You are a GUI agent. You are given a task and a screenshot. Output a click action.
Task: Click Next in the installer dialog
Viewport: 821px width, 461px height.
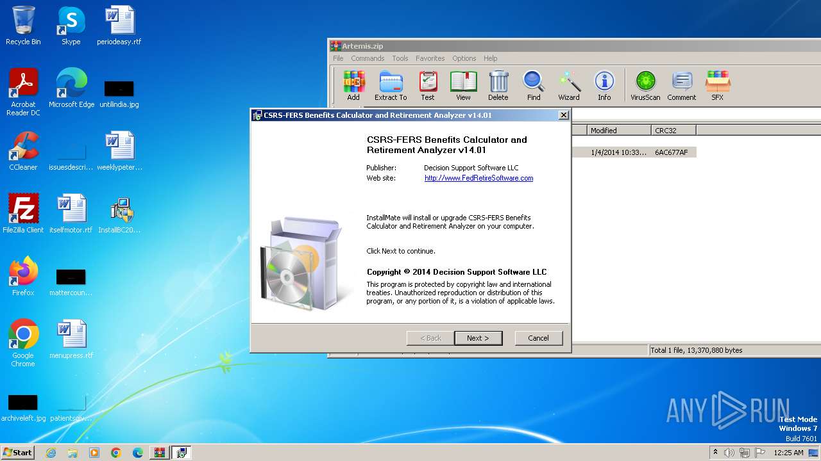tap(478, 338)
